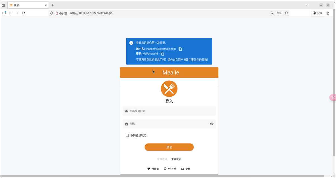336x178 pixels.
Task: Select the 登录 browser tab
Action: (27, 5)
